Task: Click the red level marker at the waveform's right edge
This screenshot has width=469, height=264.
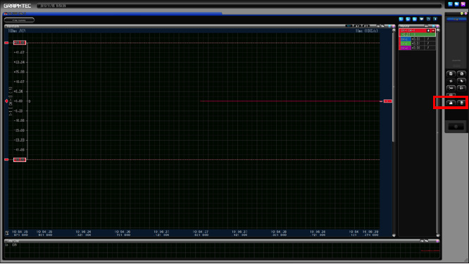Action: [x=388, y=101]
